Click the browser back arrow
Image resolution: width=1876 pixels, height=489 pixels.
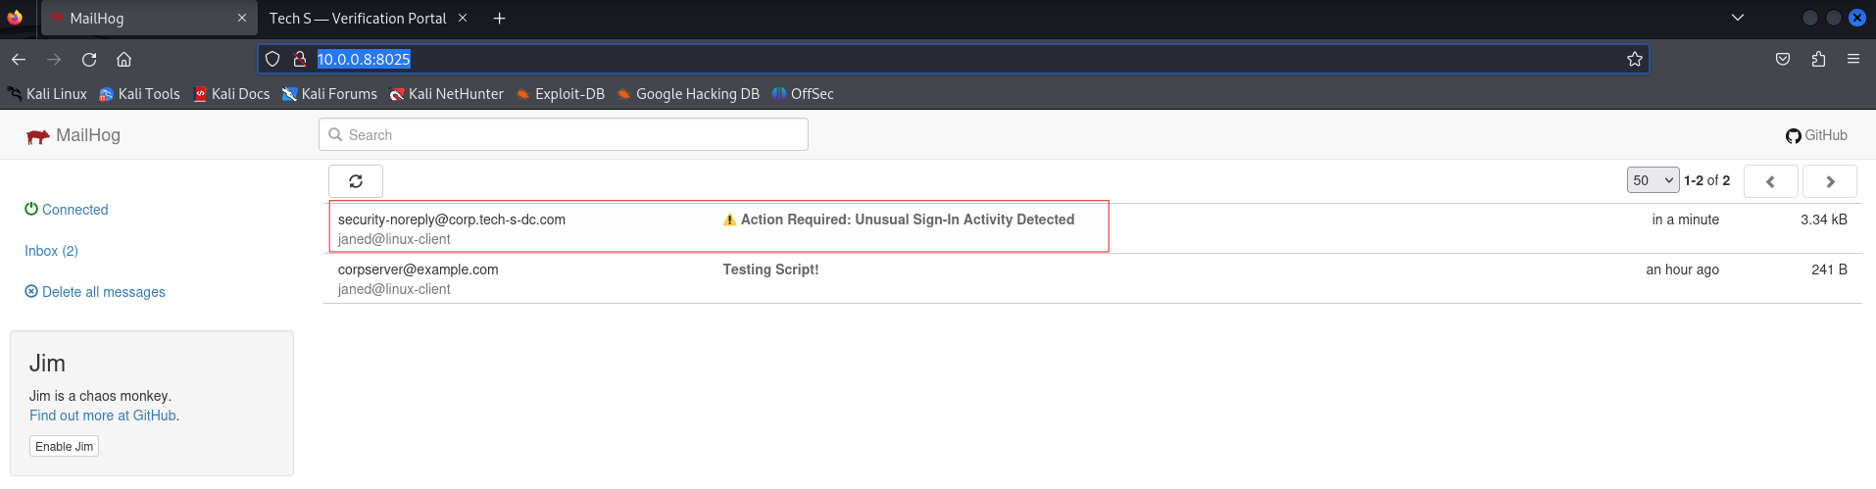(19, 60)
